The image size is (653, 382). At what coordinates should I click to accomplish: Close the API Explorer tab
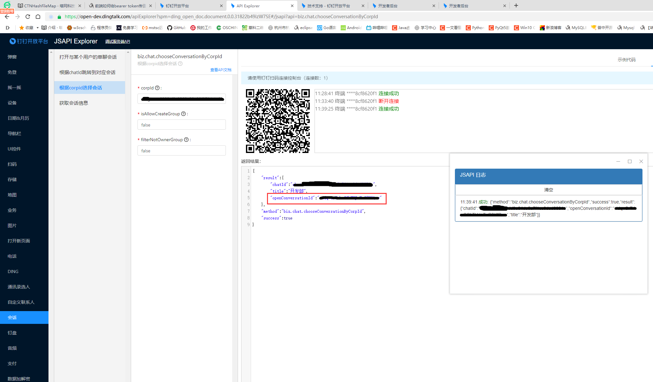pos(292,6)
